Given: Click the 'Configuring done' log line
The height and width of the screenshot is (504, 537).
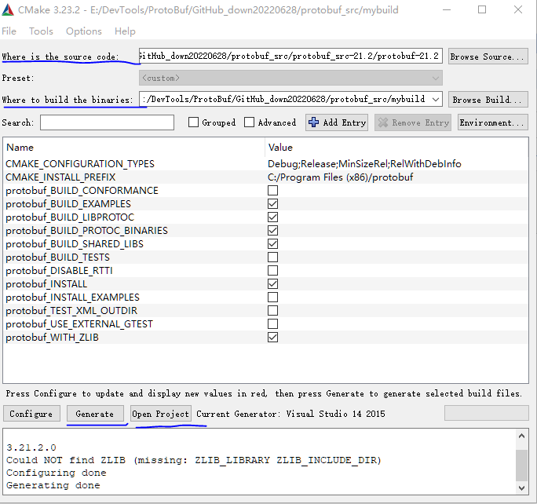Looking at the screenshot, I should 57,473.
